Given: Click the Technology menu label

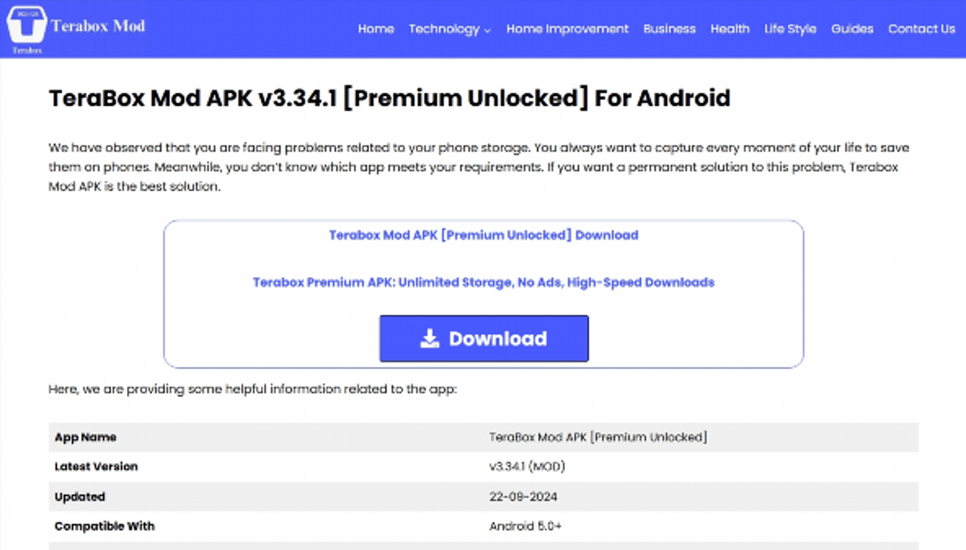Looking at the screenshot, I should (444, 29).
